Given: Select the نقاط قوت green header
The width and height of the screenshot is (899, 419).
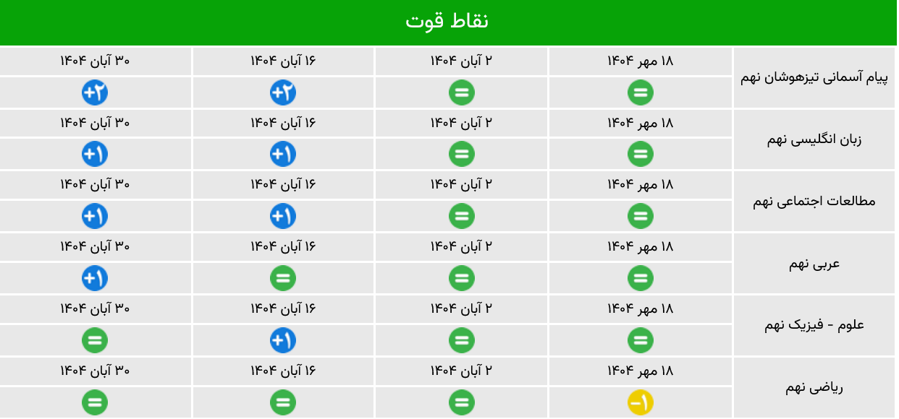Looking at the screenshot, I should (448, 22).
